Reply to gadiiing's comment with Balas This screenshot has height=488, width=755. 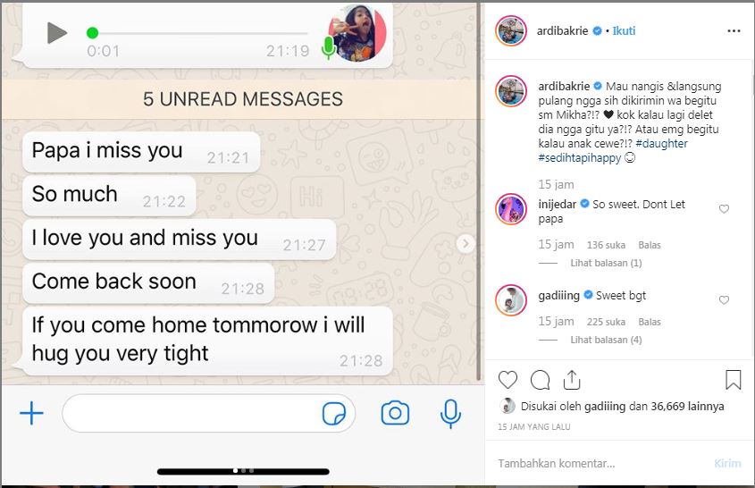pyautogui.click(x=649, y=322)
